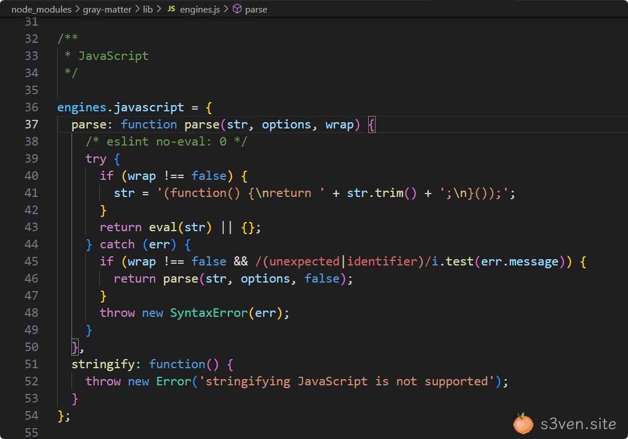Viewport: 628px width, 439px height.
Task: Expand chevron after gray-matter breadcrumb
Action: (x=137, y=9)
